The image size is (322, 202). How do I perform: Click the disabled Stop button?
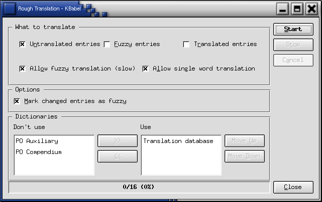tap(293, 44)
